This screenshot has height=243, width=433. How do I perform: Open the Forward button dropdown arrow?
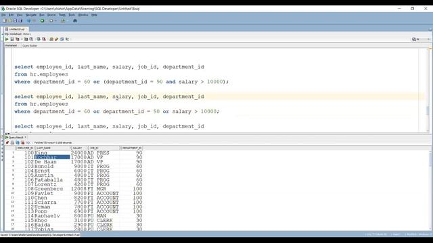click(55, 21)
